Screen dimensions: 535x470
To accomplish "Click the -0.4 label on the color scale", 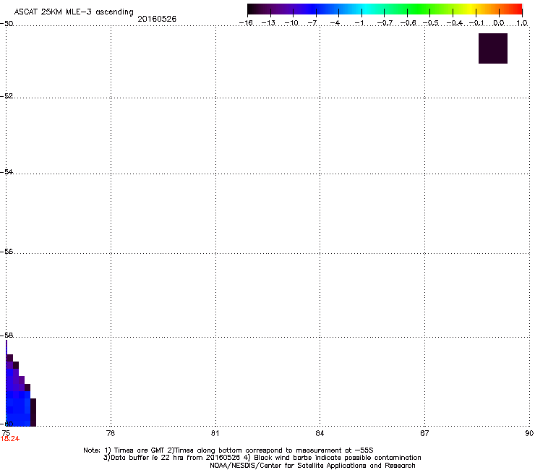I will (455, 23).
